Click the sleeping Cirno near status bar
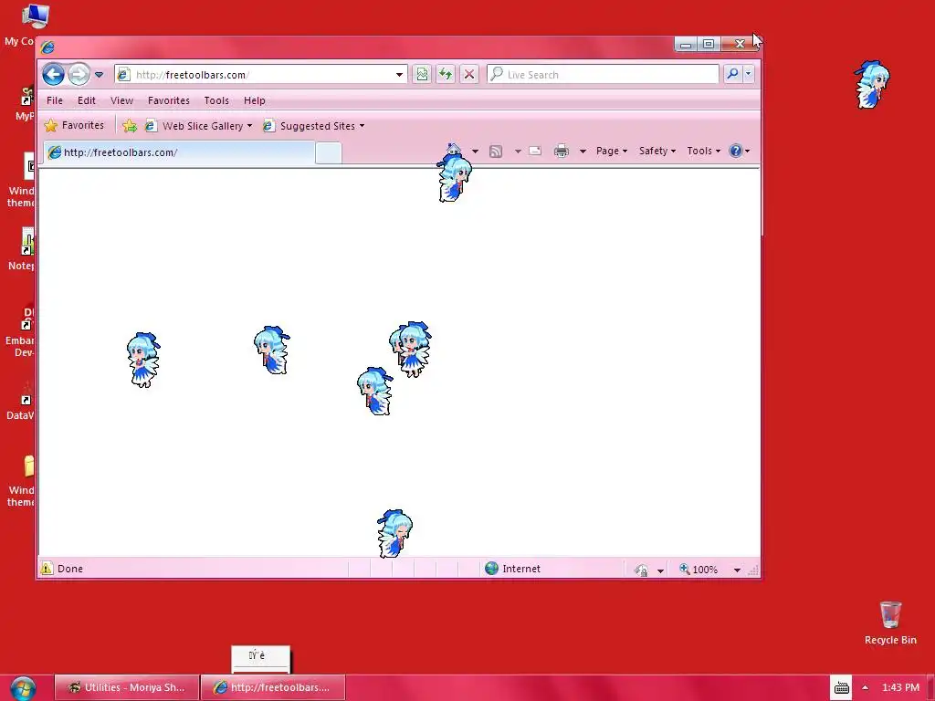The height and width of the screenshot is (701, 935). tap(394, 533)
